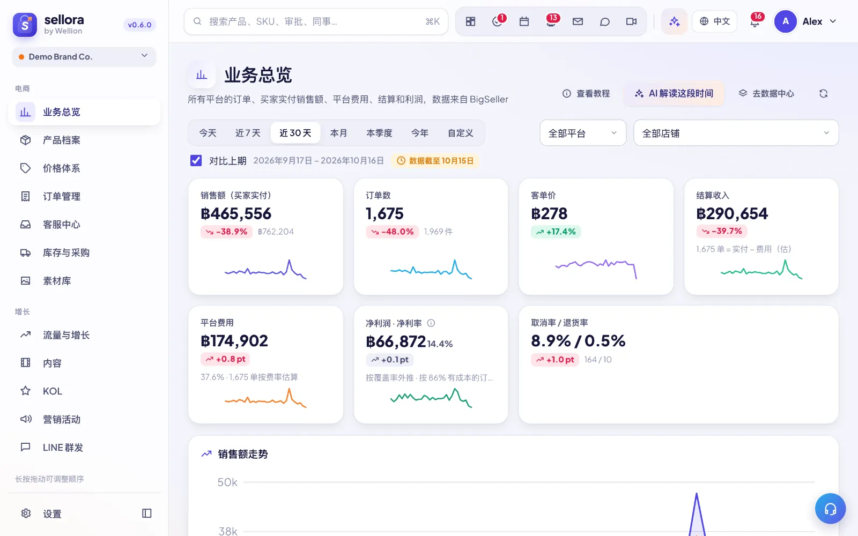Open 产品档案 in the sidebar
Viewport: 858px width, 536px height.
(84, 140)
